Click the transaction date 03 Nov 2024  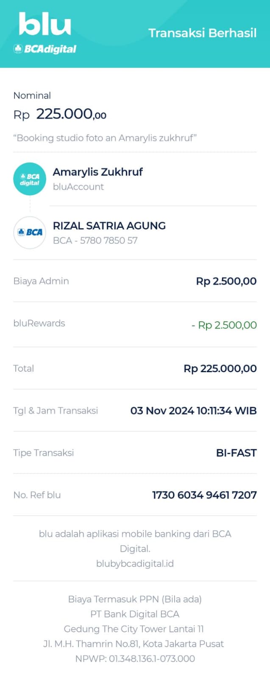click(162, 411)
